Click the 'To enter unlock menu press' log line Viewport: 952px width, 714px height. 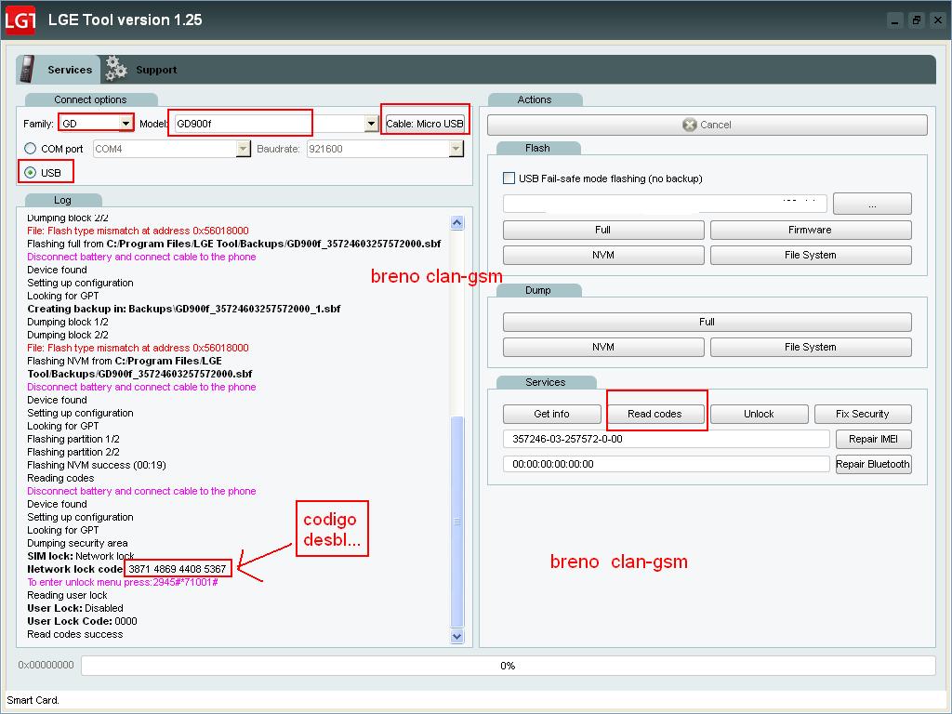[x=123, y=582]
